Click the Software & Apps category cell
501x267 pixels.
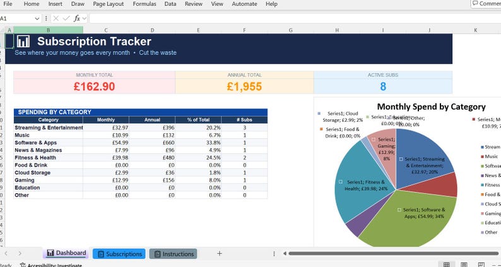click(48, 143)
